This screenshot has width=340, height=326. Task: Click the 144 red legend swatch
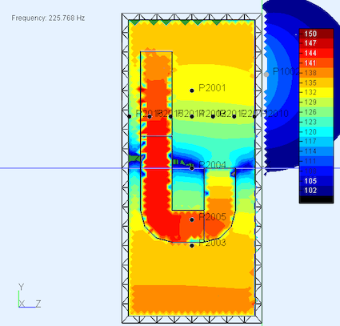point(317,53)
